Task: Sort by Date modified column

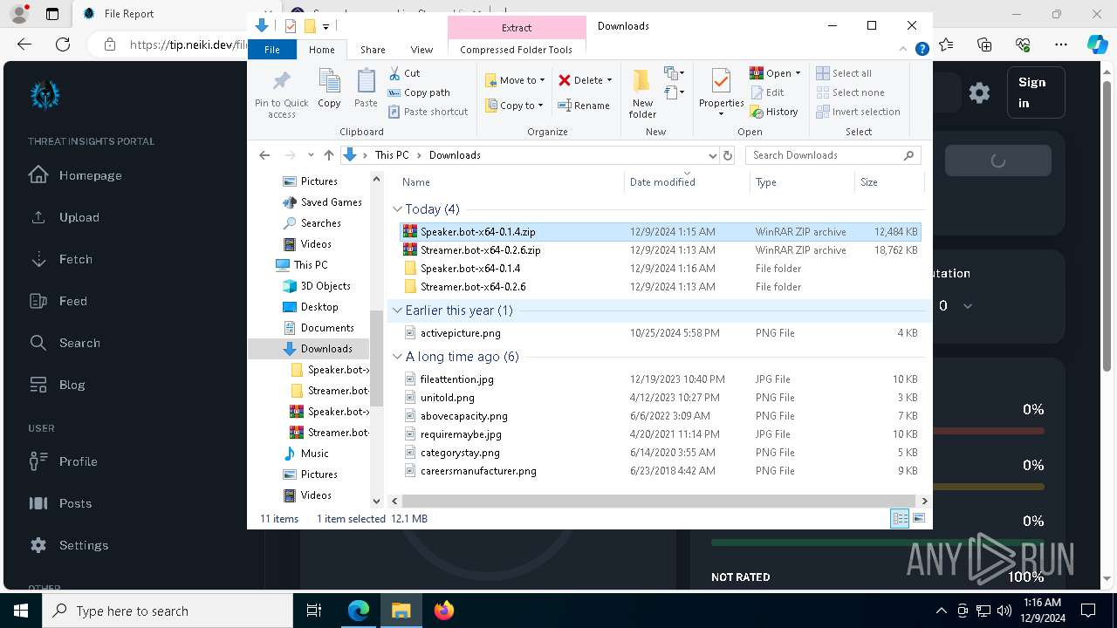Action: (687, 182)
